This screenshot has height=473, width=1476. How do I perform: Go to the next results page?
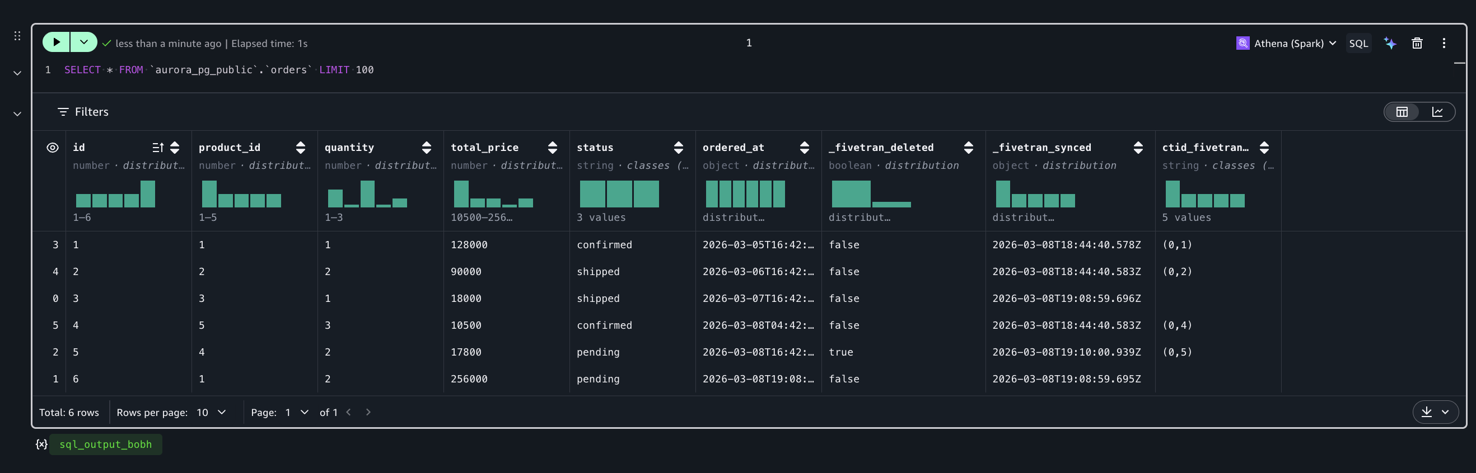(368, 412)
